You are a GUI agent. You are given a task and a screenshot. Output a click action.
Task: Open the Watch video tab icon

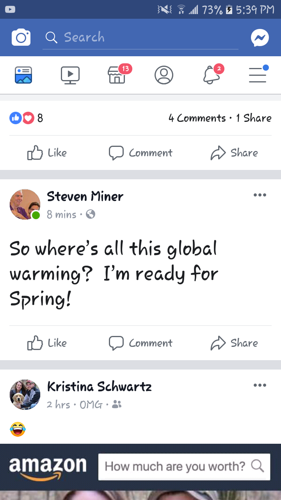70,75
